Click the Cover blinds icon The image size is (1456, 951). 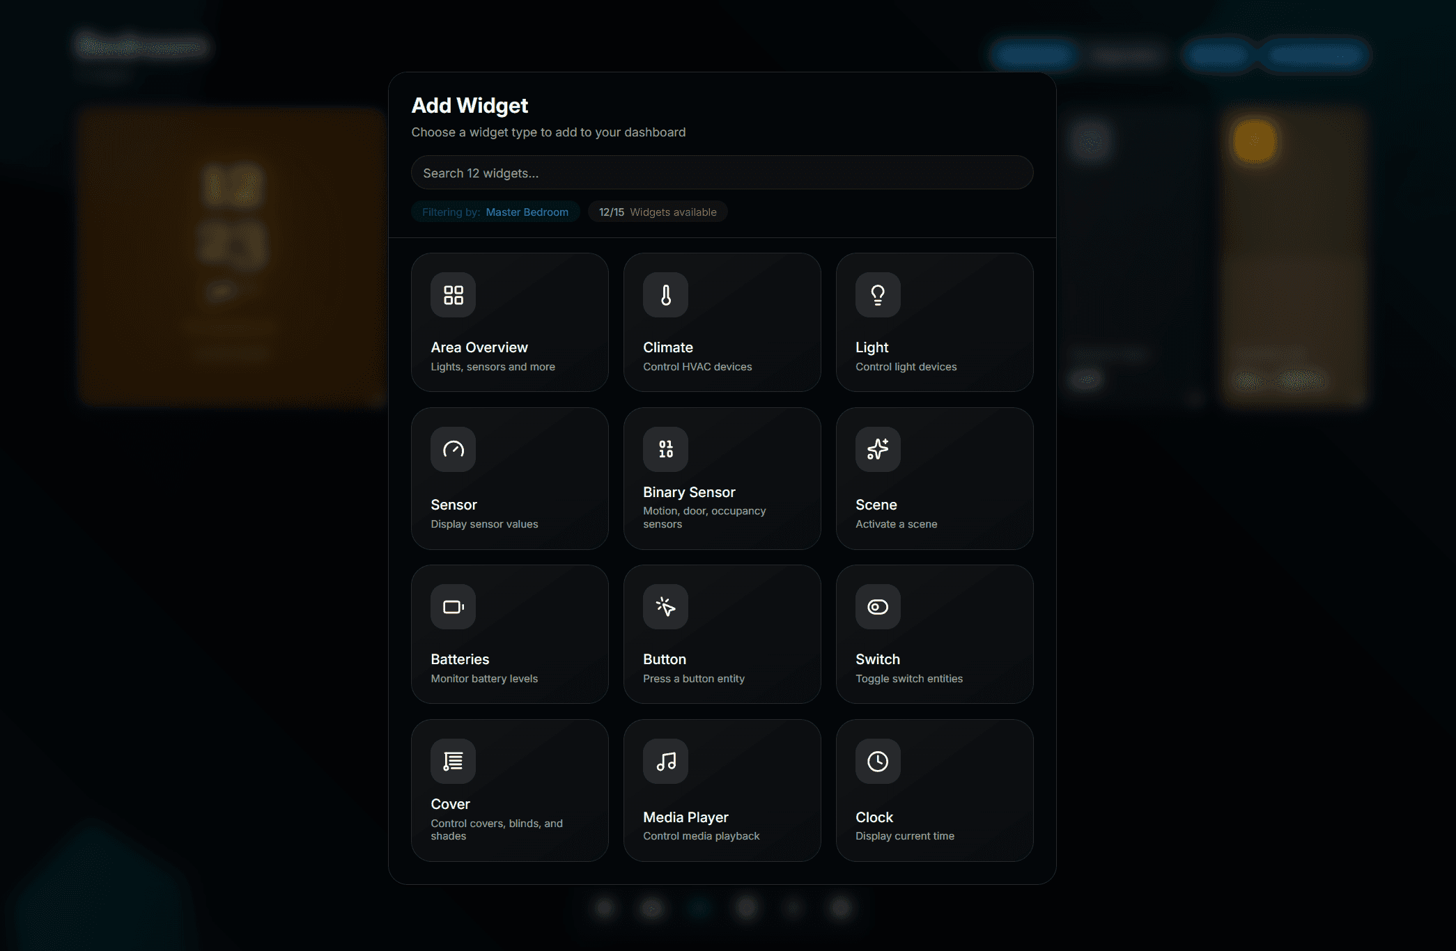click(453, 762)
